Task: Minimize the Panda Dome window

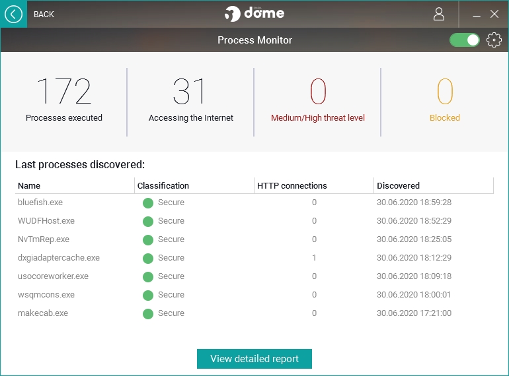Action: (x=477, y=15)
